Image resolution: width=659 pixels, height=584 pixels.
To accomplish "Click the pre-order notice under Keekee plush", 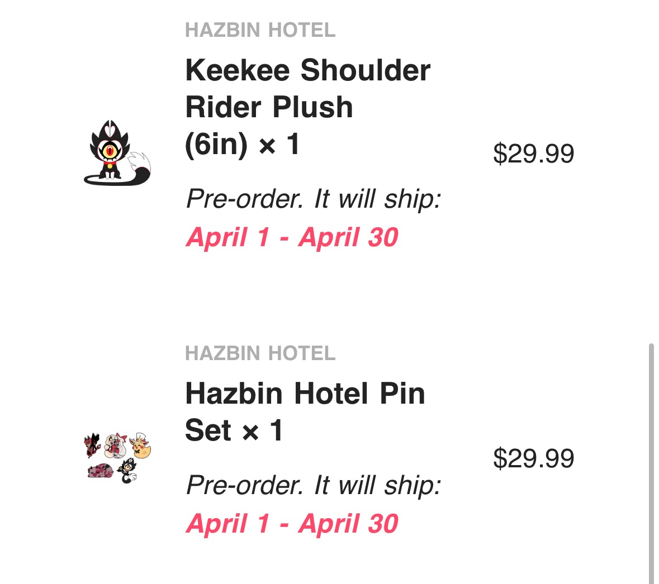I will 313,199.
